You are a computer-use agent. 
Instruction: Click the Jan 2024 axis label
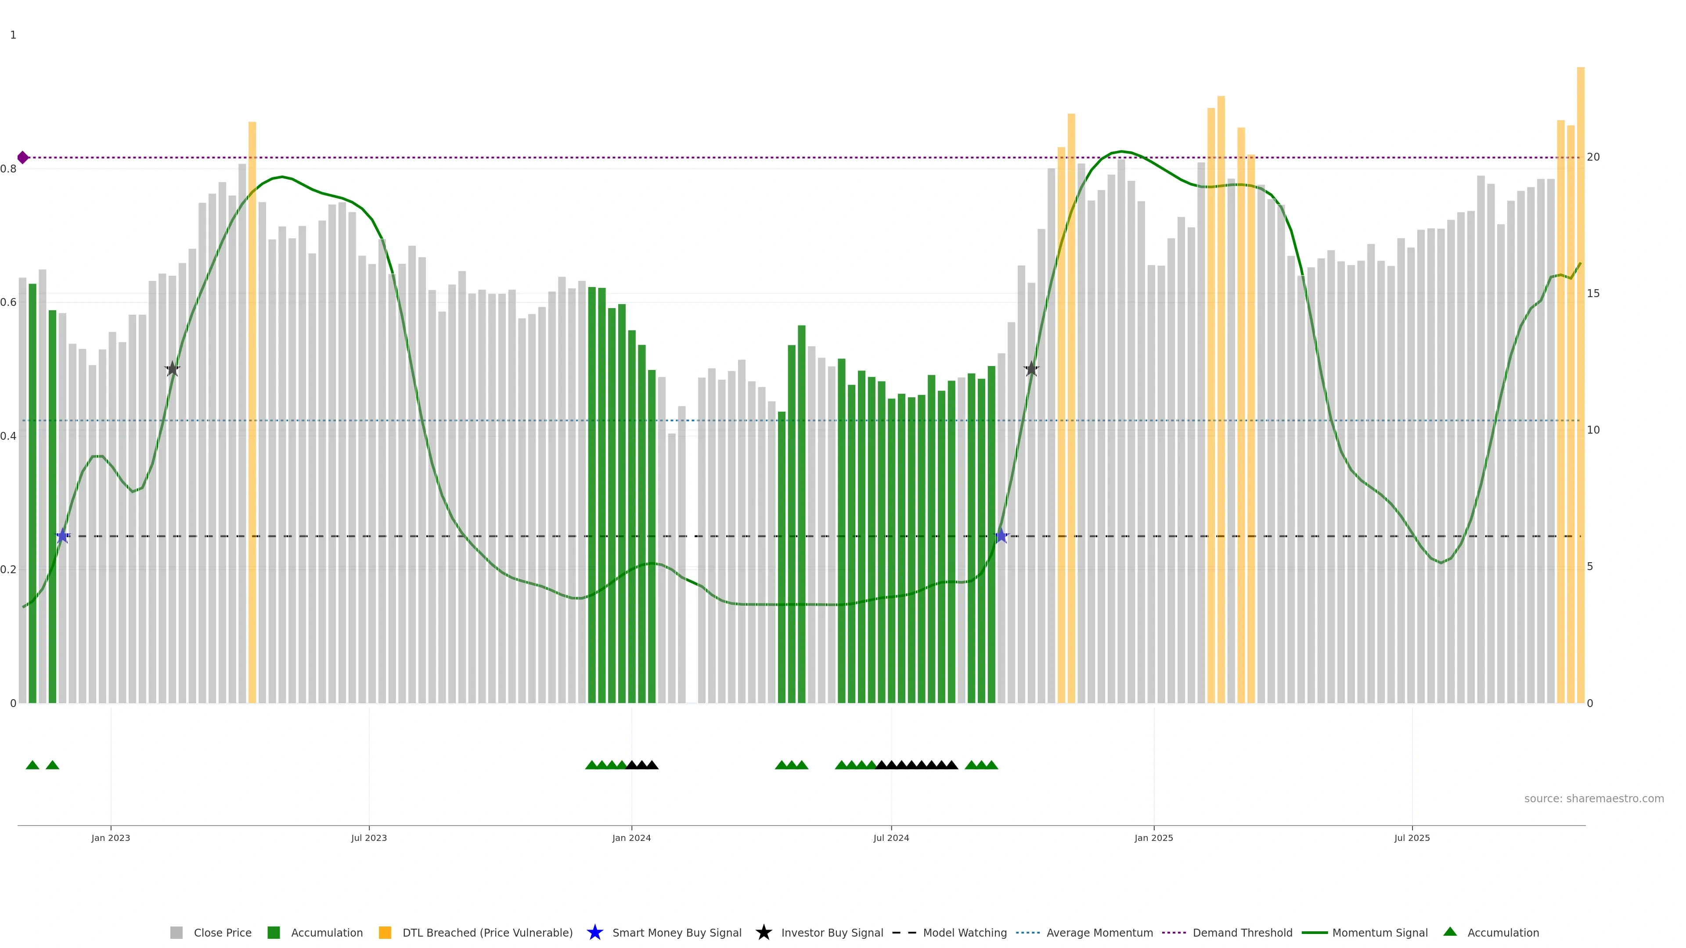click(x=631, y=838)
